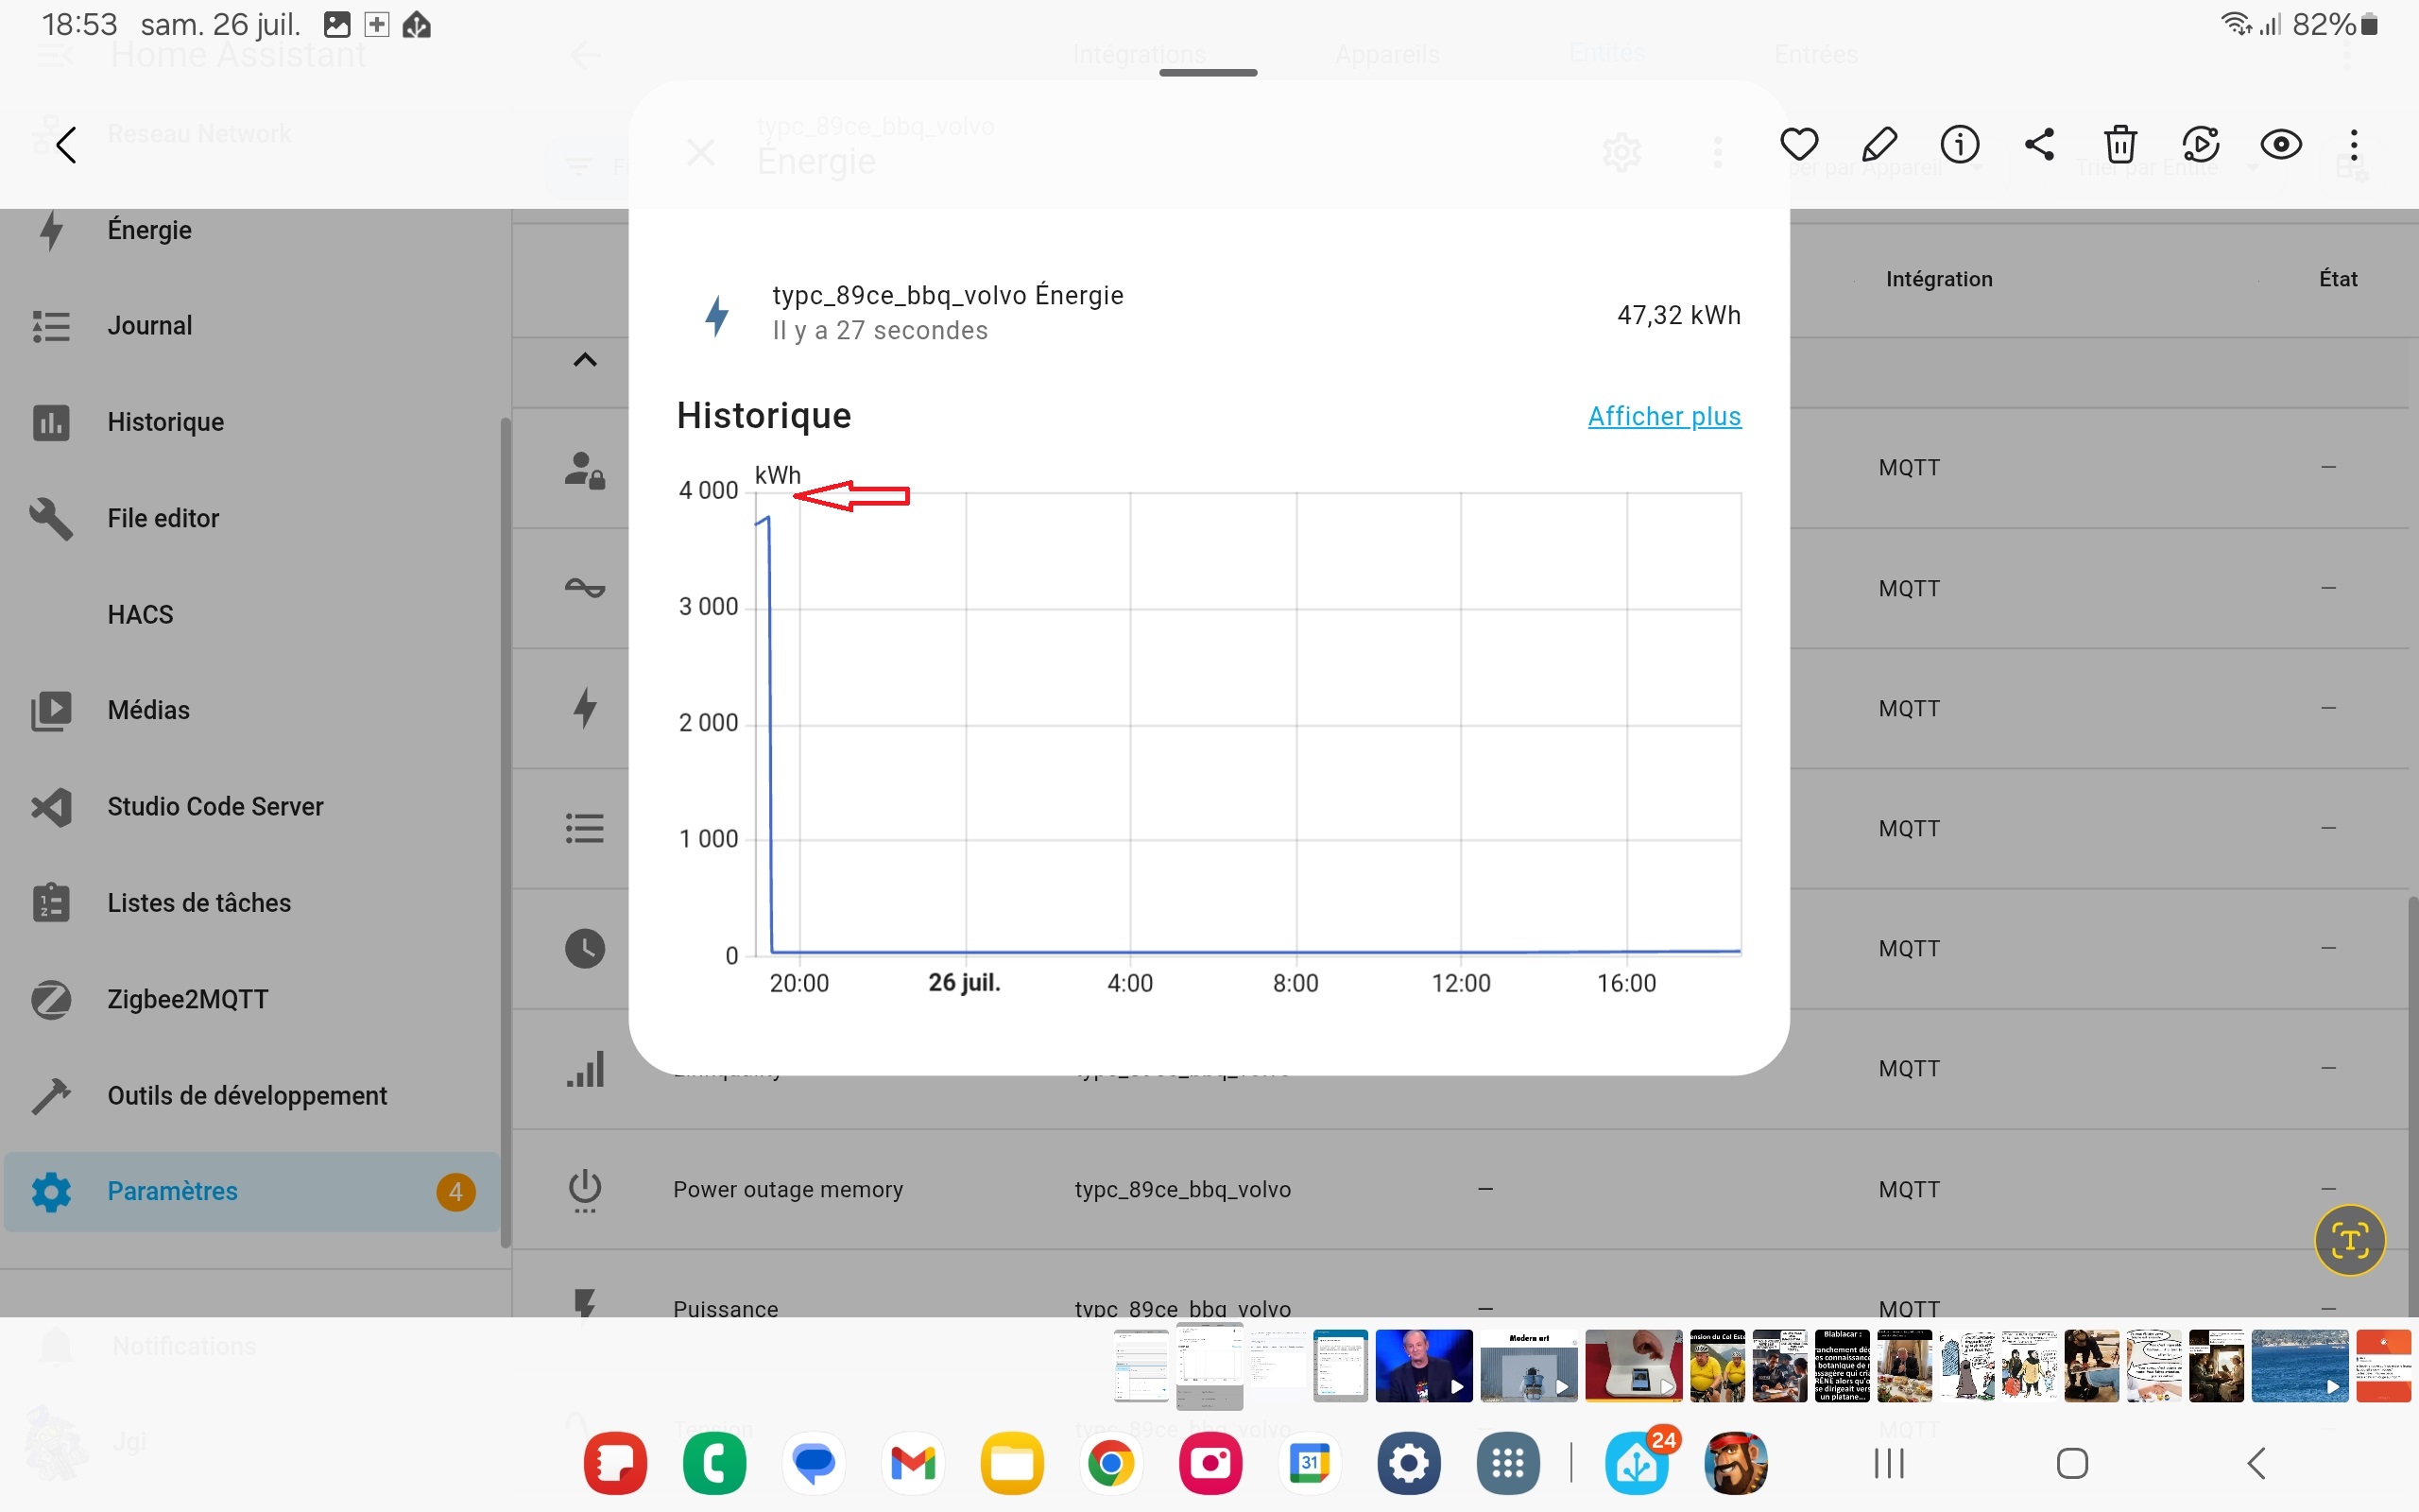Tap the battery 82% status indicator
The height and width of the screenshot is (1512, 2419).
2334,24
